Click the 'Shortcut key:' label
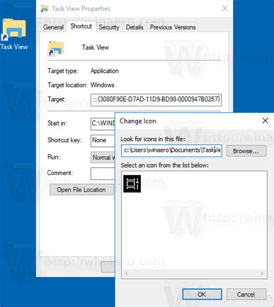Screen dimensions: 274x307 65,140
